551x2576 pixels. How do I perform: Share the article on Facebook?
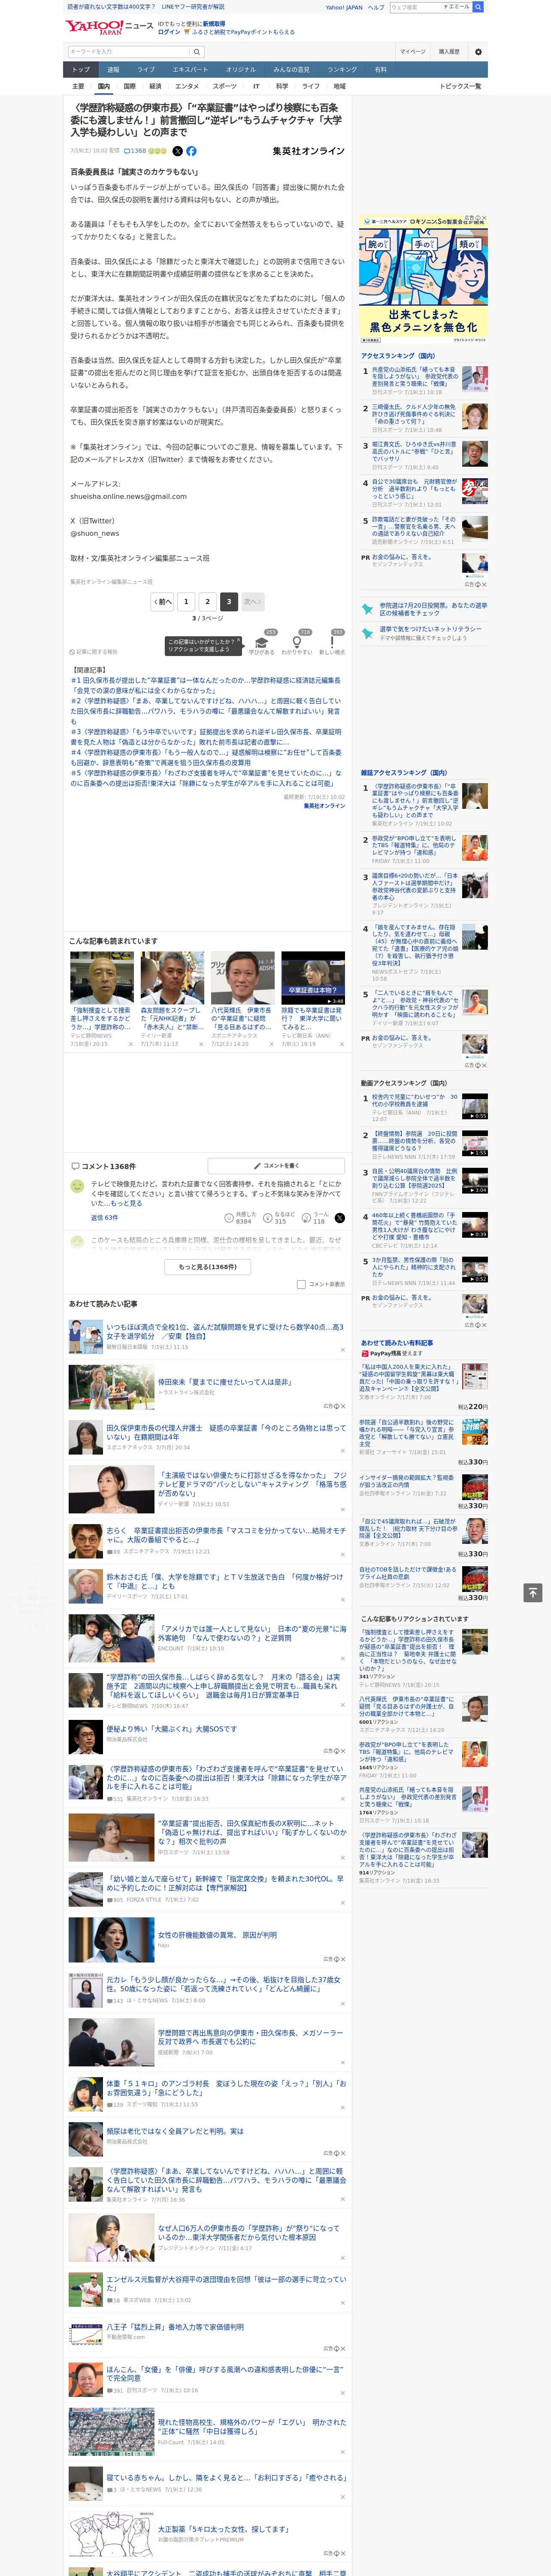coord(191,151)
